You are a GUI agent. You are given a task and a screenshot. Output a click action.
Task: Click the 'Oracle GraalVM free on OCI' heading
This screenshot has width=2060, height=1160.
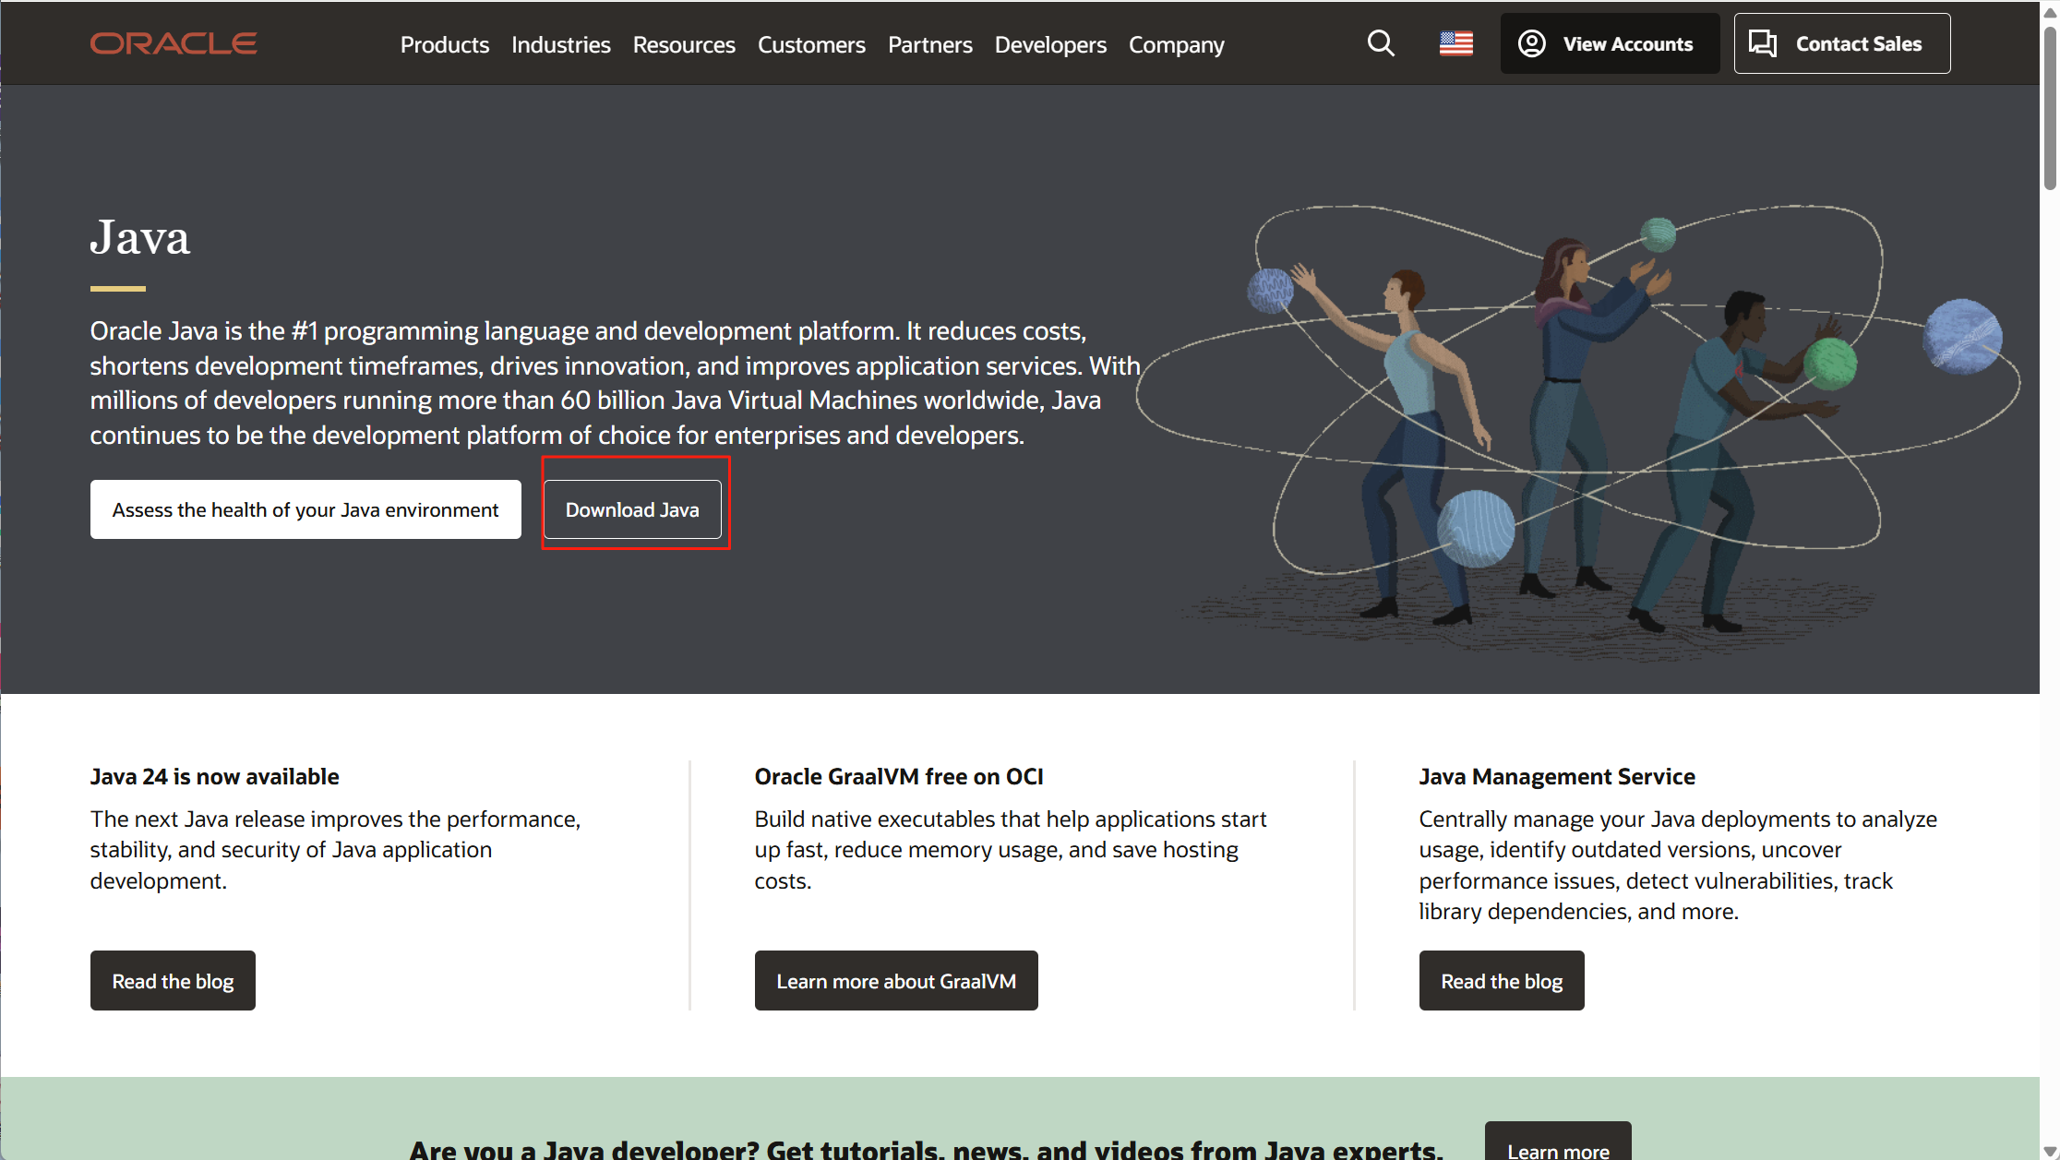click(x=899, y=777)
